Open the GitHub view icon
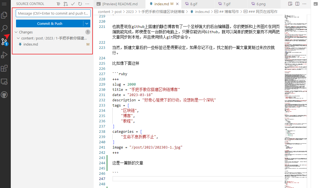 point(4,95)
